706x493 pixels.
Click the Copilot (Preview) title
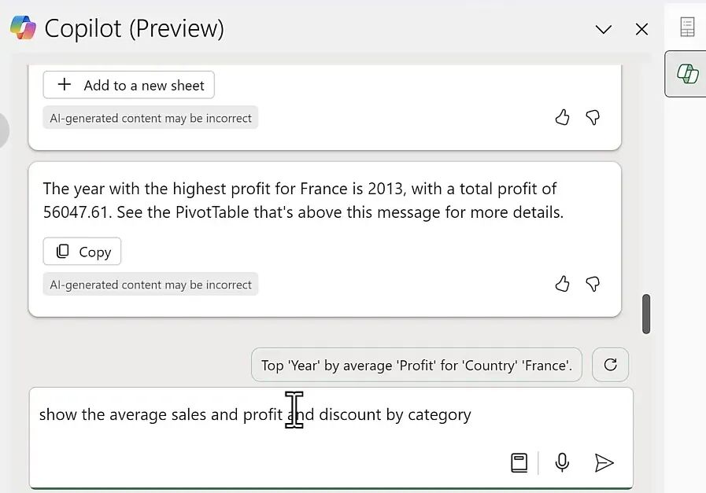pos(134,29)
